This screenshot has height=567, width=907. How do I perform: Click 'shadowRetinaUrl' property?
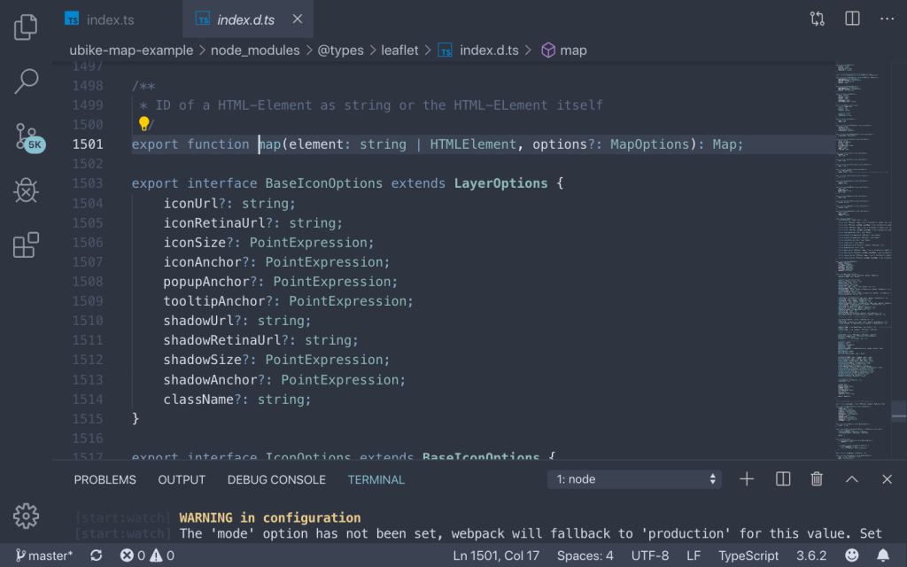[222, 340]
